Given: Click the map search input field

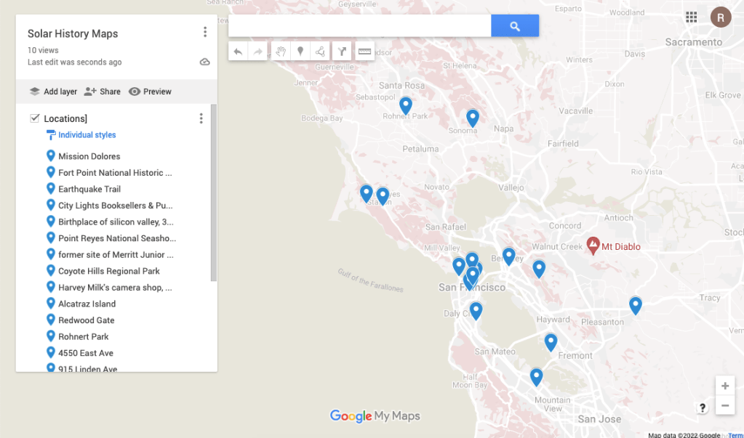Looking at the screenshot, I should (x=359, y=26).
